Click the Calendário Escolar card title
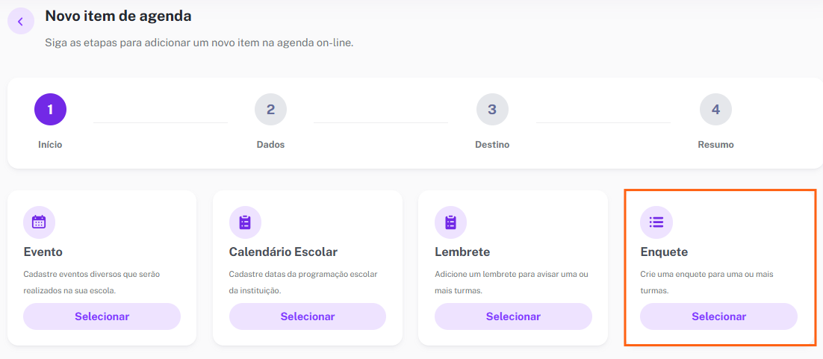Image resolution: width=823 pixels, height=359 pixels. click(x=283, y=252)
